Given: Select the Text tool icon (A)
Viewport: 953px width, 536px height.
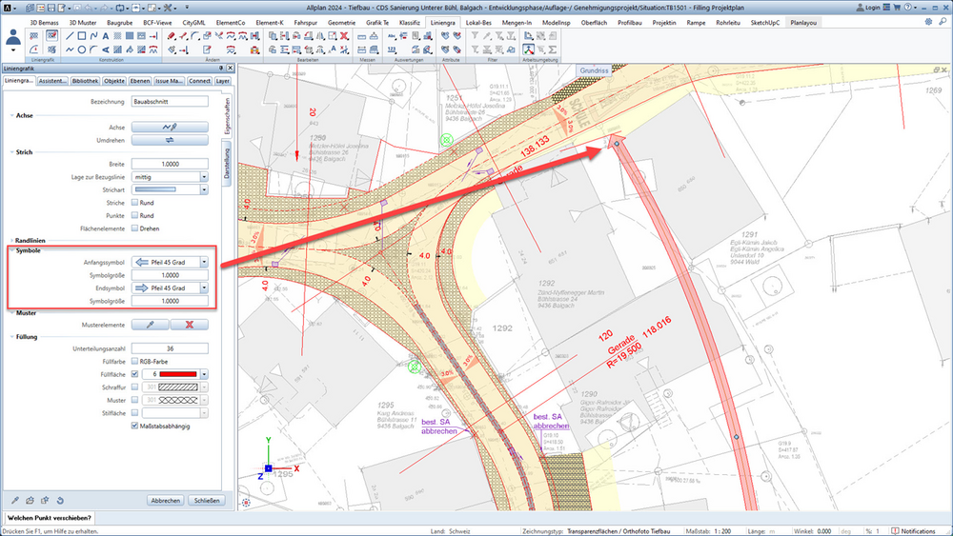Looking at the screenshot, I should 105,36.
